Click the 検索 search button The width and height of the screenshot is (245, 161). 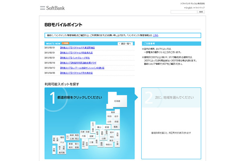point(201,12)
